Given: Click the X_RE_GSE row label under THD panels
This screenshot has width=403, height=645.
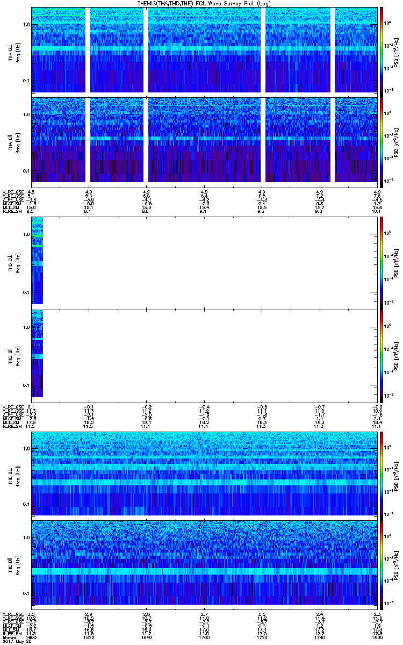Looking at the screenshot, I should click(x=12, y=406).
